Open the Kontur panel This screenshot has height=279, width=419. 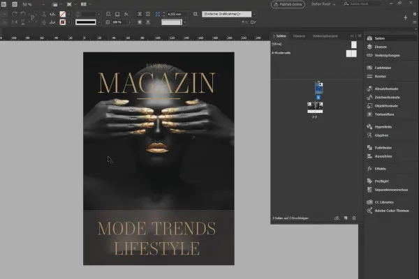coord(381,75)
